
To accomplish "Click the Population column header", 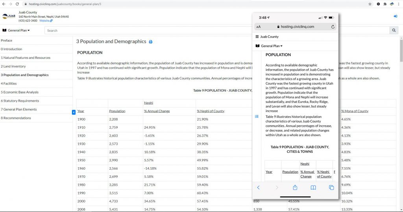I will [x=117, y=111].
